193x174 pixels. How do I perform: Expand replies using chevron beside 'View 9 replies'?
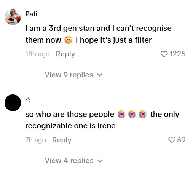[x=100, y=75]
